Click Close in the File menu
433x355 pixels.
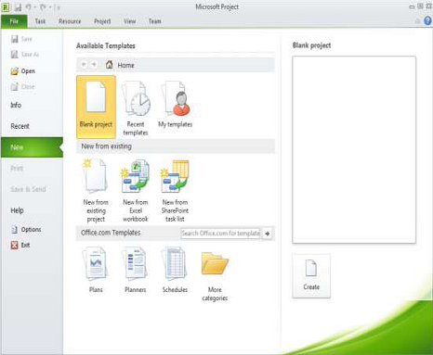(x=22, y=87)
